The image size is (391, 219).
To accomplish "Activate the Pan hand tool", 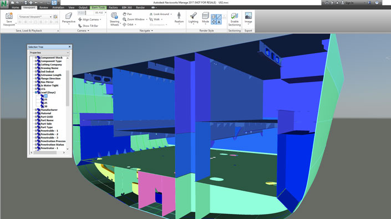I will pos(127,14).
